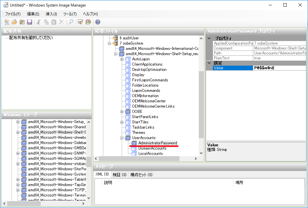The height and width of the screenshot is (208, 308).
Task: Click the Create Configuration Set icon
Action: [x=88, y=22]
